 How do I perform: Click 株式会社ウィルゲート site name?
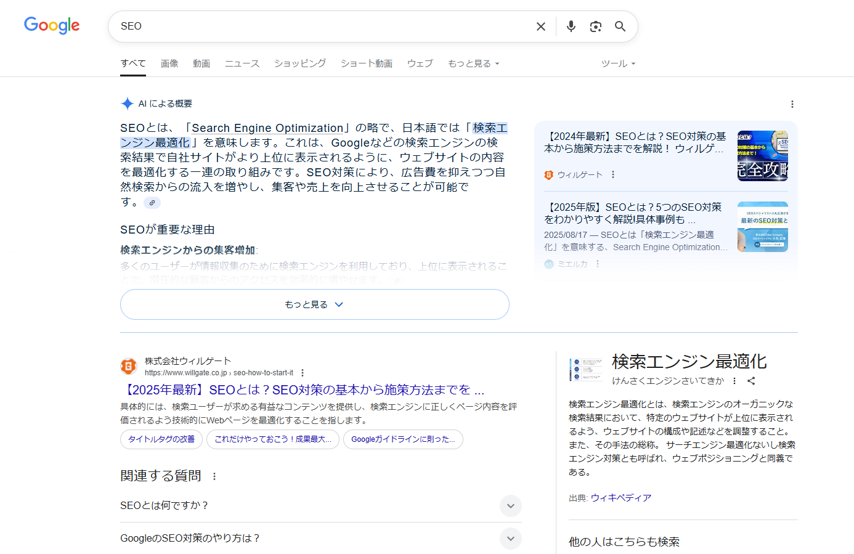pyautogui.click(x=188, y=361)
